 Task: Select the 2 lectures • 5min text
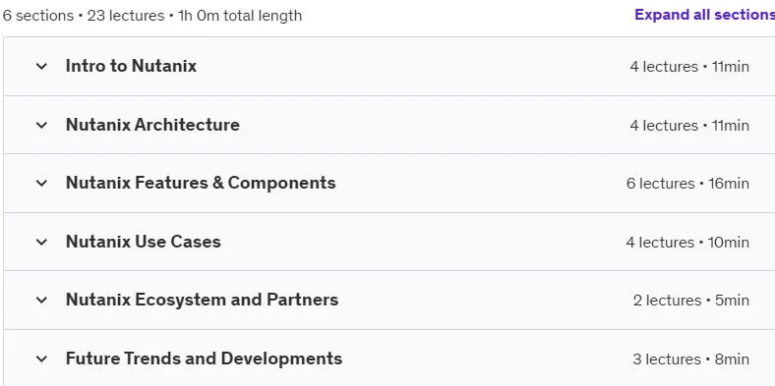[x=691, y=301]
